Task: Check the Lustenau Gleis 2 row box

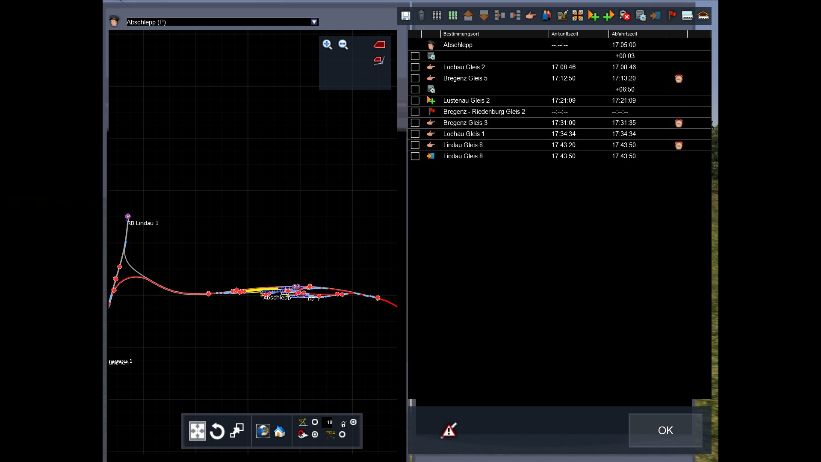Action: 415,101
